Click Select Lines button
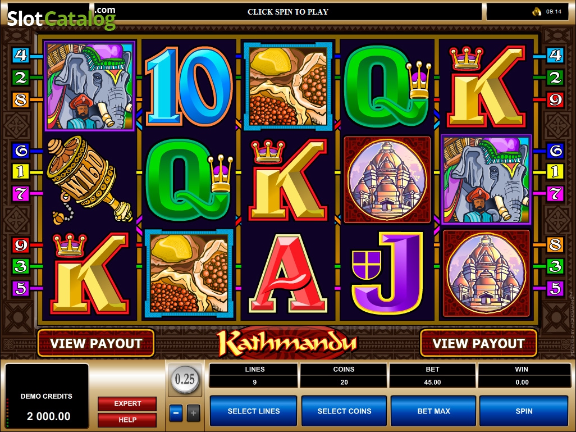The height and width of the screenshot is (432, 576). point(253,411)
